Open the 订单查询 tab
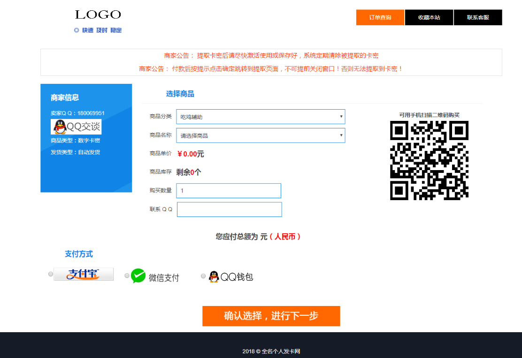Viewport: 522px width, 358px height. click(380, 17)
